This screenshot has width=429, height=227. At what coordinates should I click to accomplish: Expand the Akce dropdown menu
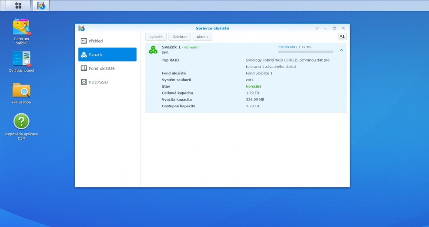pyautogui.click(x=202, y=37)
